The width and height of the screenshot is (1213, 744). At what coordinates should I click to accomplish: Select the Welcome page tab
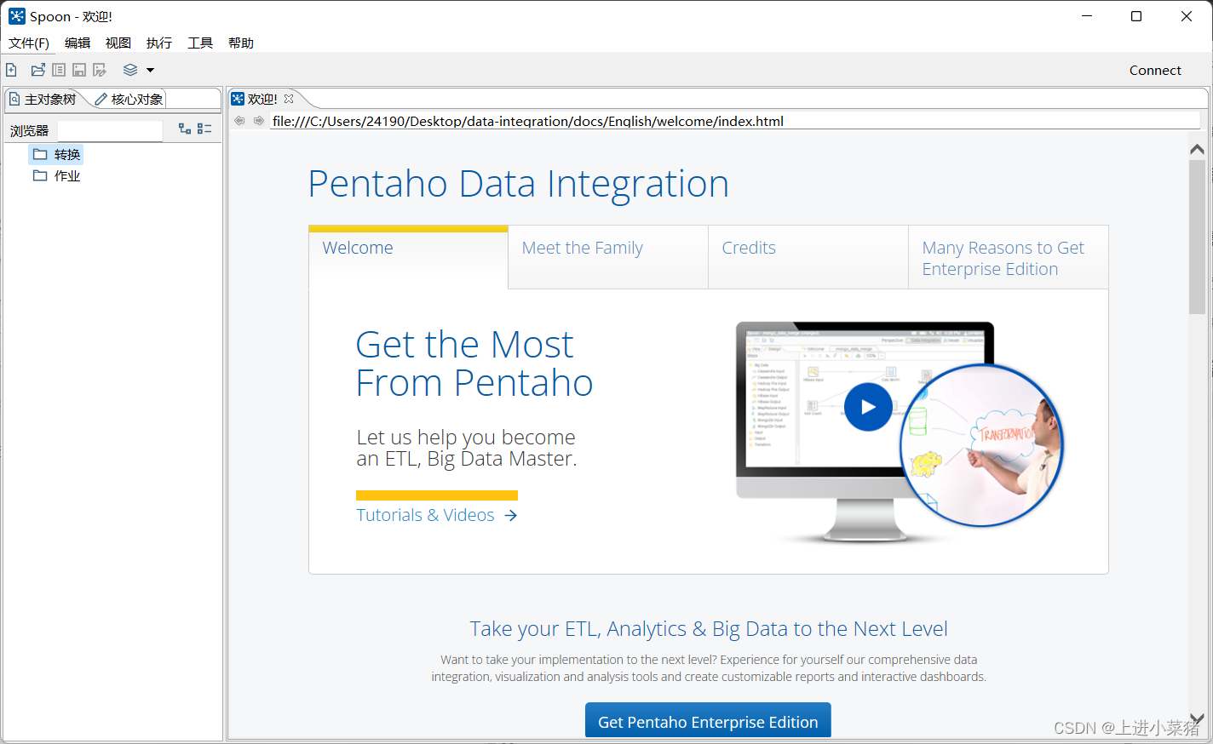tap(408, 256)
